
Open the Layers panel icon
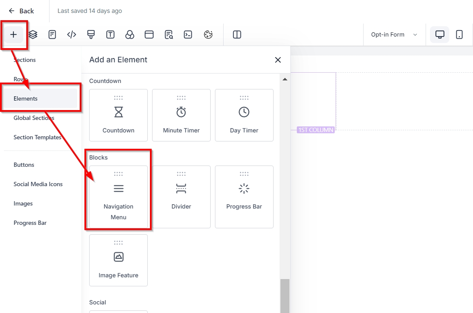[33, 35]
